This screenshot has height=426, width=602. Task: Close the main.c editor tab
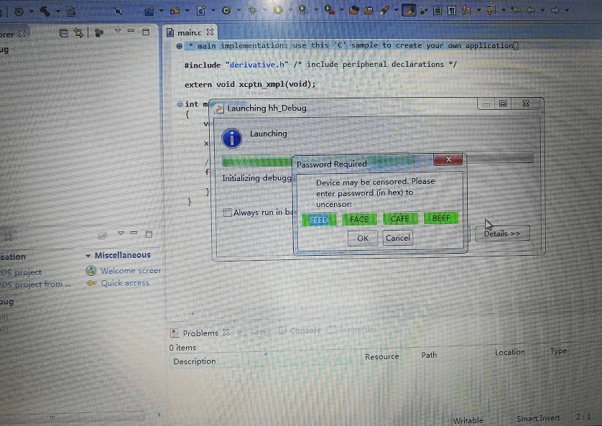[x=210, y=32]
